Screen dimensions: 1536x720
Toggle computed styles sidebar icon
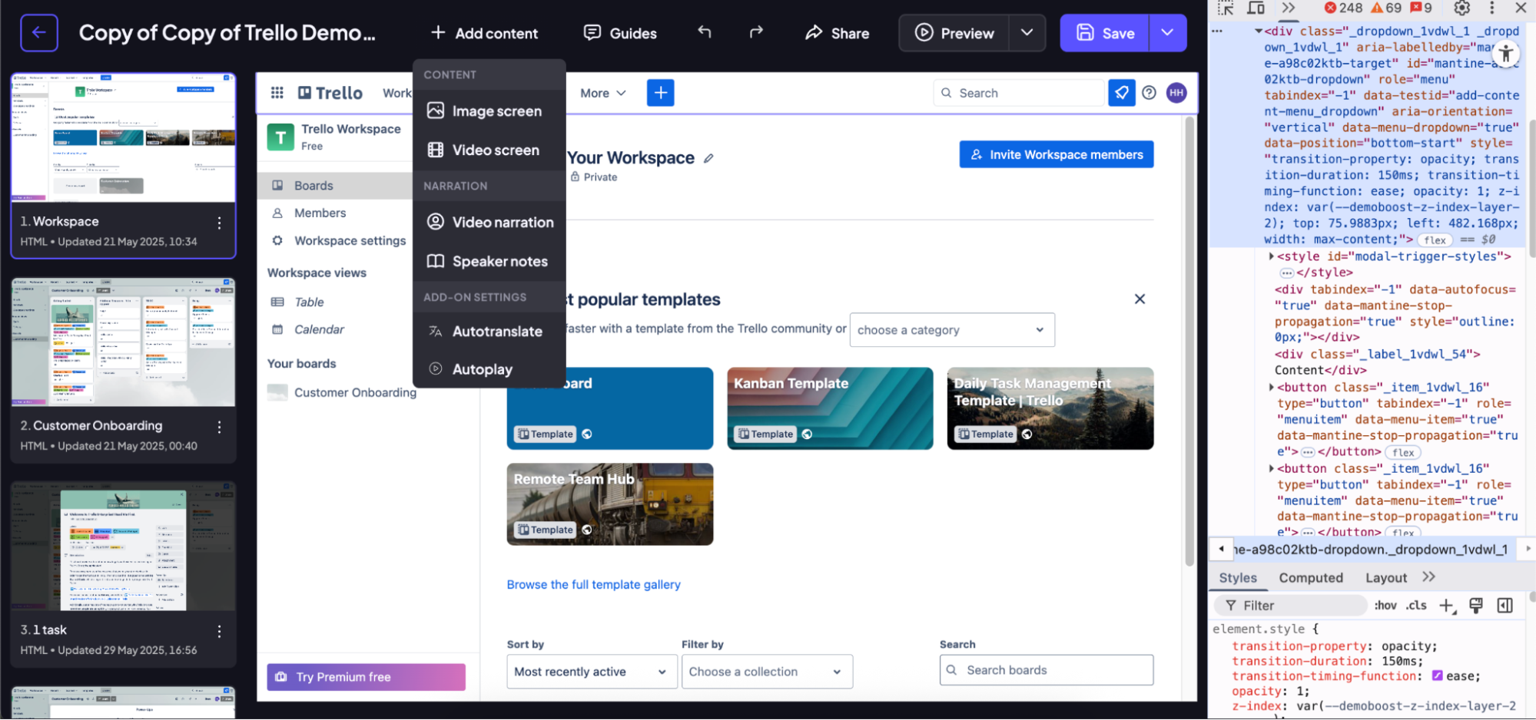click(1505, 606)
